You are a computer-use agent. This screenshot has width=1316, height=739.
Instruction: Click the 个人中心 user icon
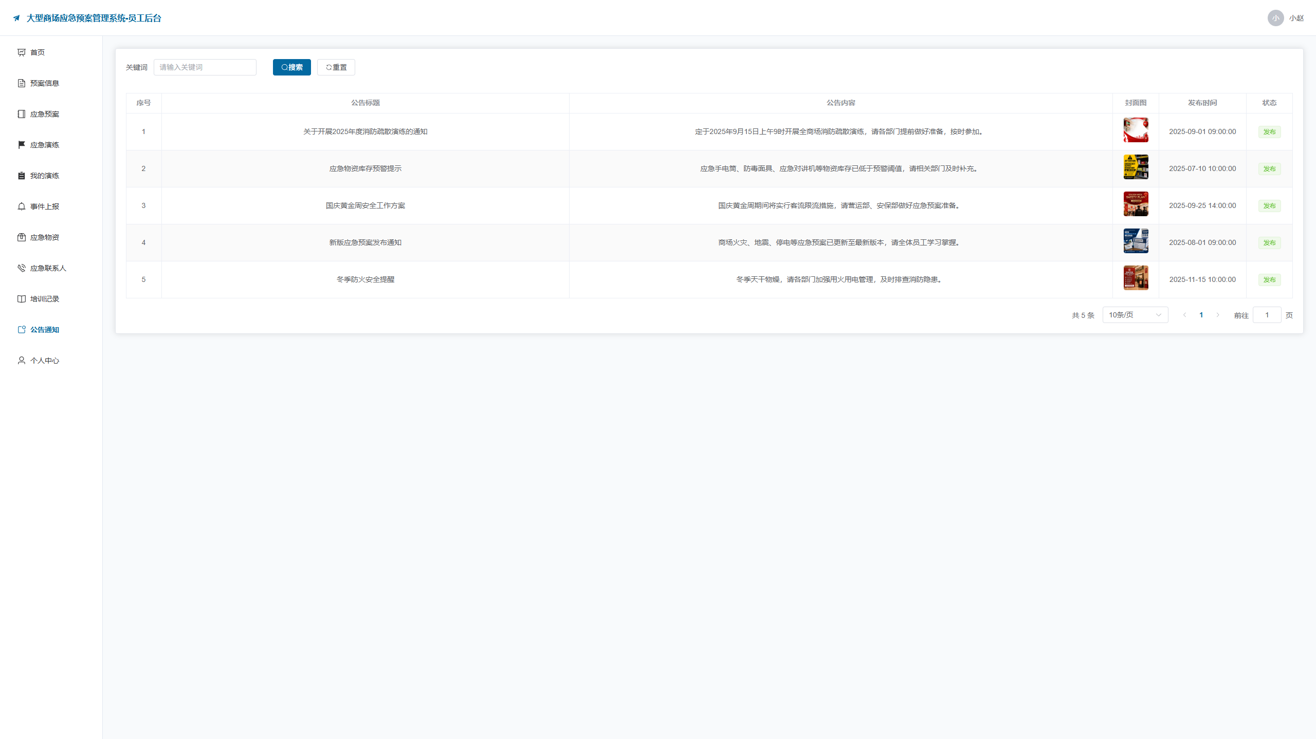[x=21, y=361]
